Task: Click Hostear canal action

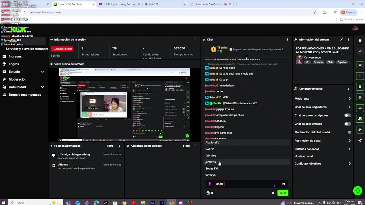Action: [304, 156]
